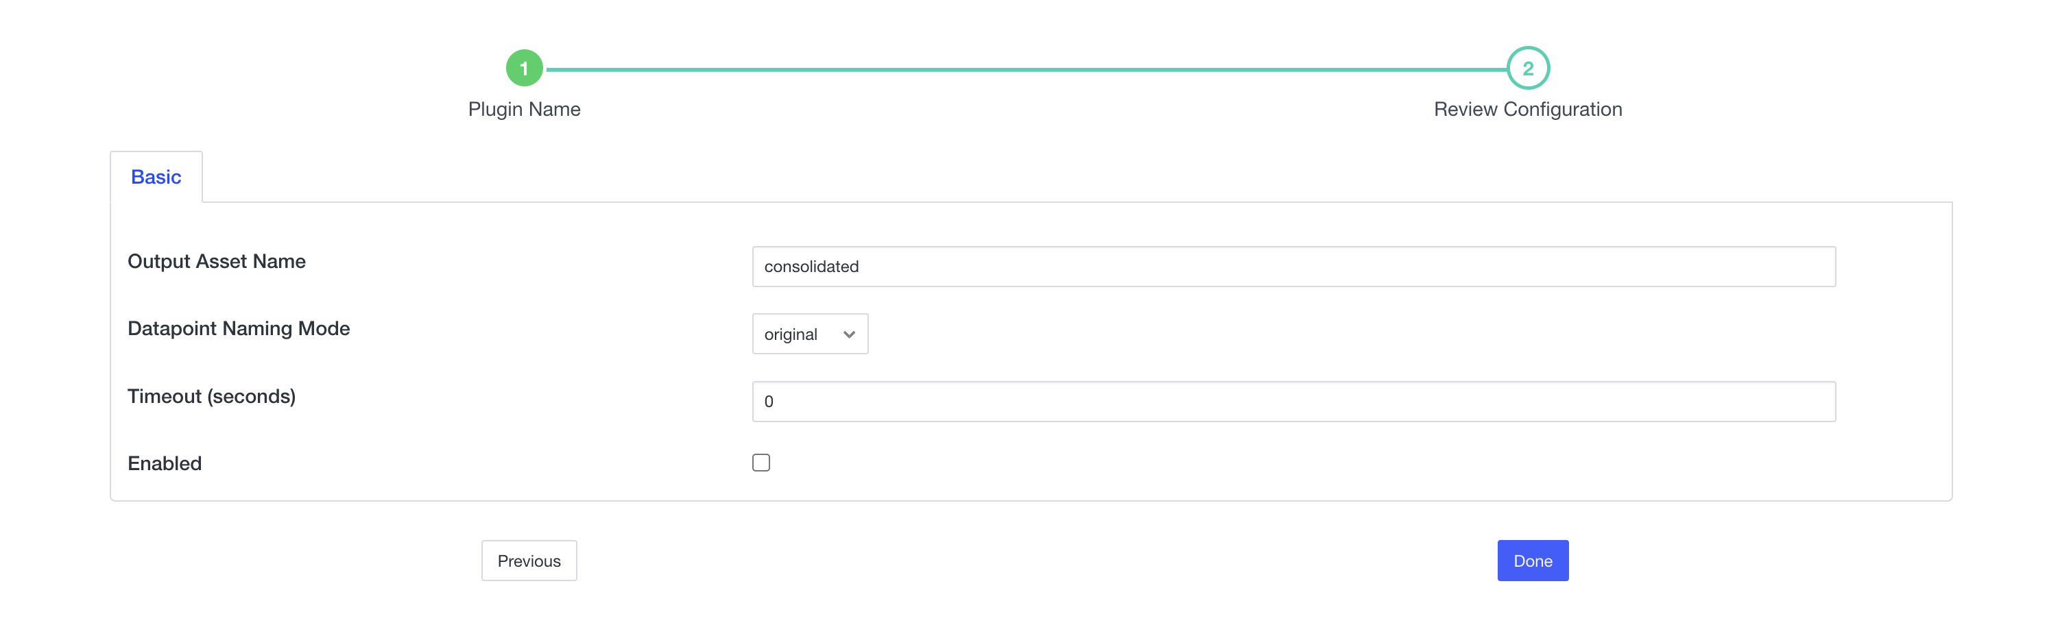Open the Datapoint Naming Mode dropdown
The width and height of the screenshot is (2071, 625).
810,334
